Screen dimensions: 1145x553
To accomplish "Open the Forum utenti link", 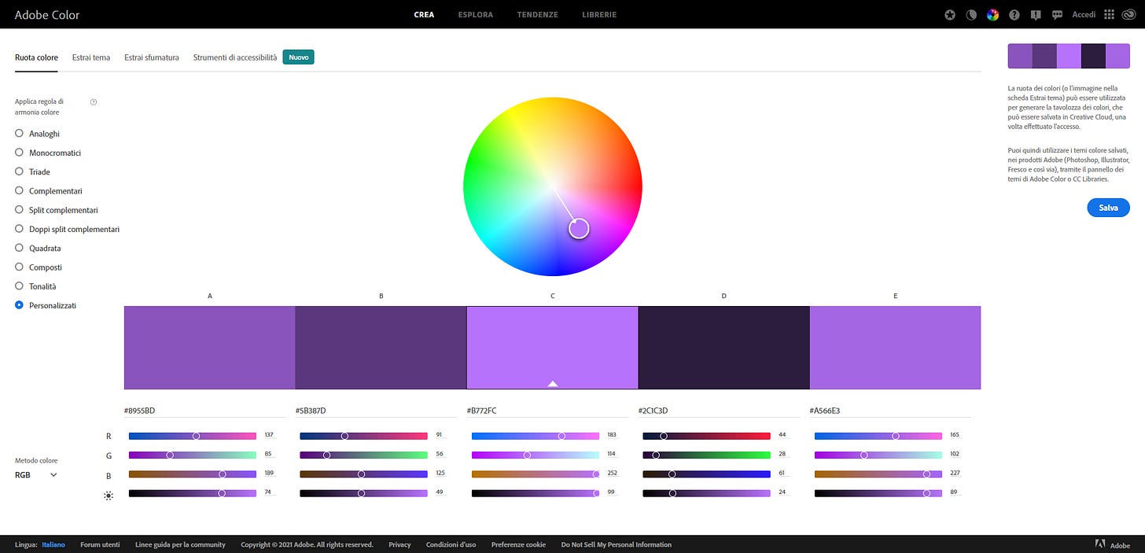I will [x=100, y=544].
